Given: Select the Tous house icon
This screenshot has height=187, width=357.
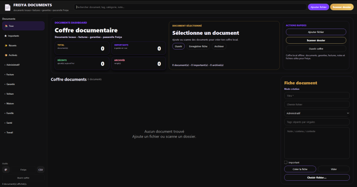Looking at the screenshot, I should [6, 26].
